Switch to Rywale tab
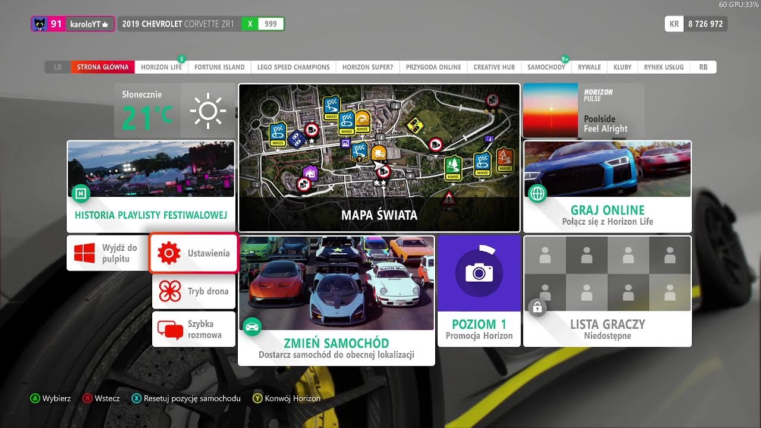The image size is (761, 428). (x=590, y=67)
